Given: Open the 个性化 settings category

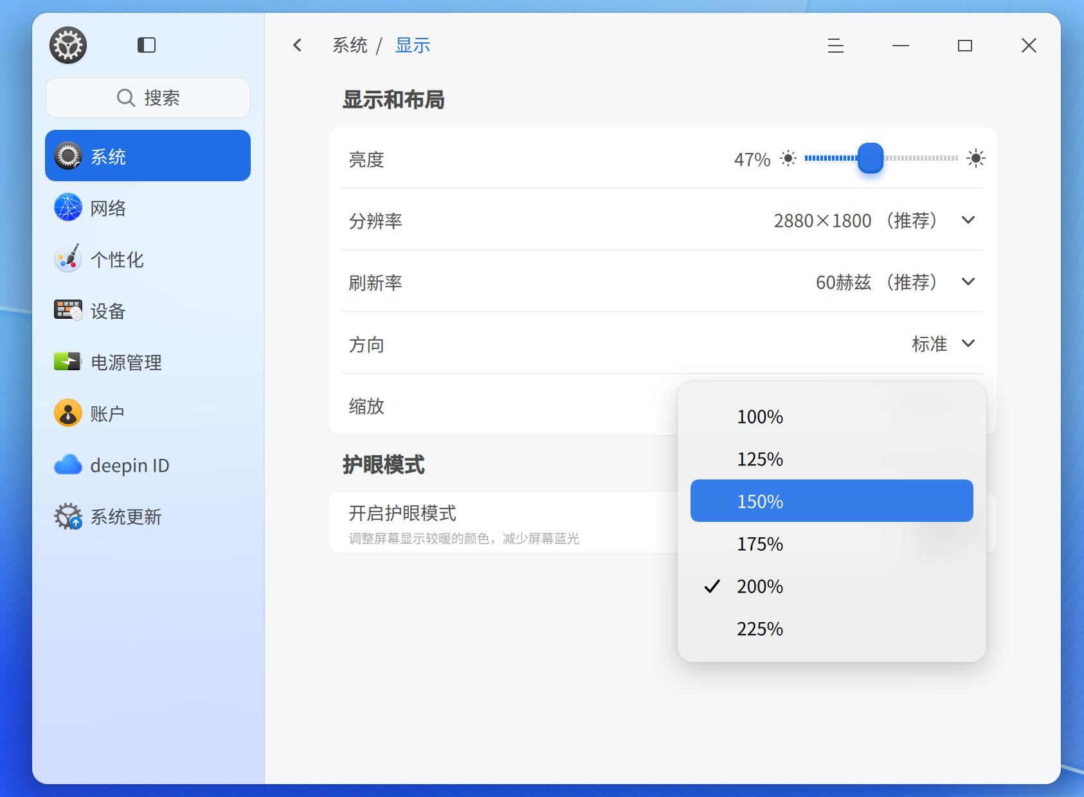Looking at the screenshot, I should click(x=148, y=258).
